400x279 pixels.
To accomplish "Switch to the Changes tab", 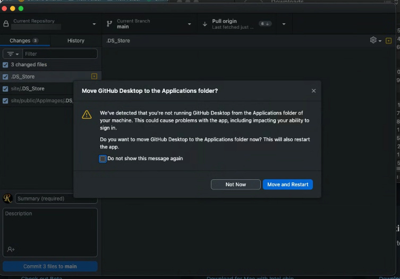I will tap(25, 40).
